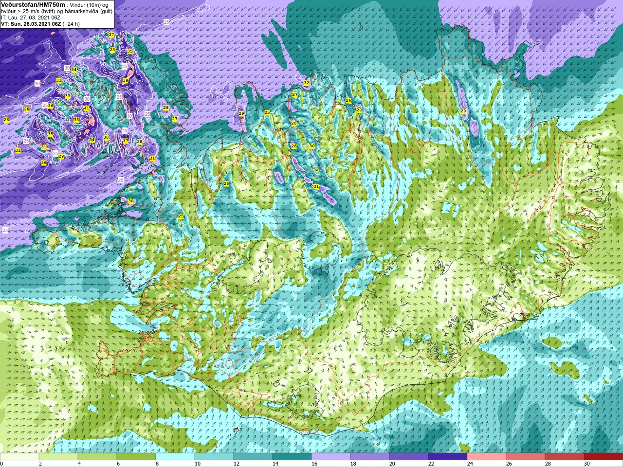
Task: Click the light pink 24–26 m/s legend swatch
Action: point(487,457)
